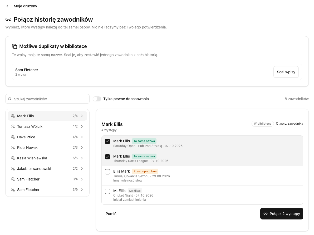This screenshot has height=235, width=314.
Task: Expand Kasia Wiśniewska using her row chevron
Action: [x=82, y=158]
